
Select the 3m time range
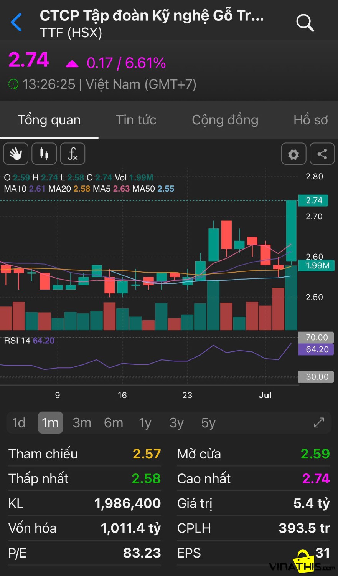tap(82, 423)
